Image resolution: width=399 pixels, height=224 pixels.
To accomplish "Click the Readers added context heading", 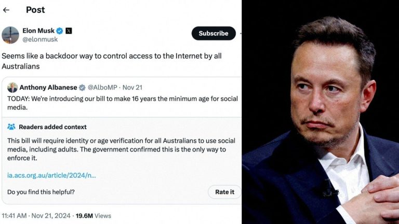I will click(x=52, y=127).
